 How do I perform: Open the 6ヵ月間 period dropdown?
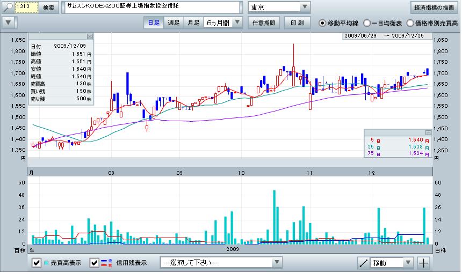pyautogui.click(x=237, y=23)
